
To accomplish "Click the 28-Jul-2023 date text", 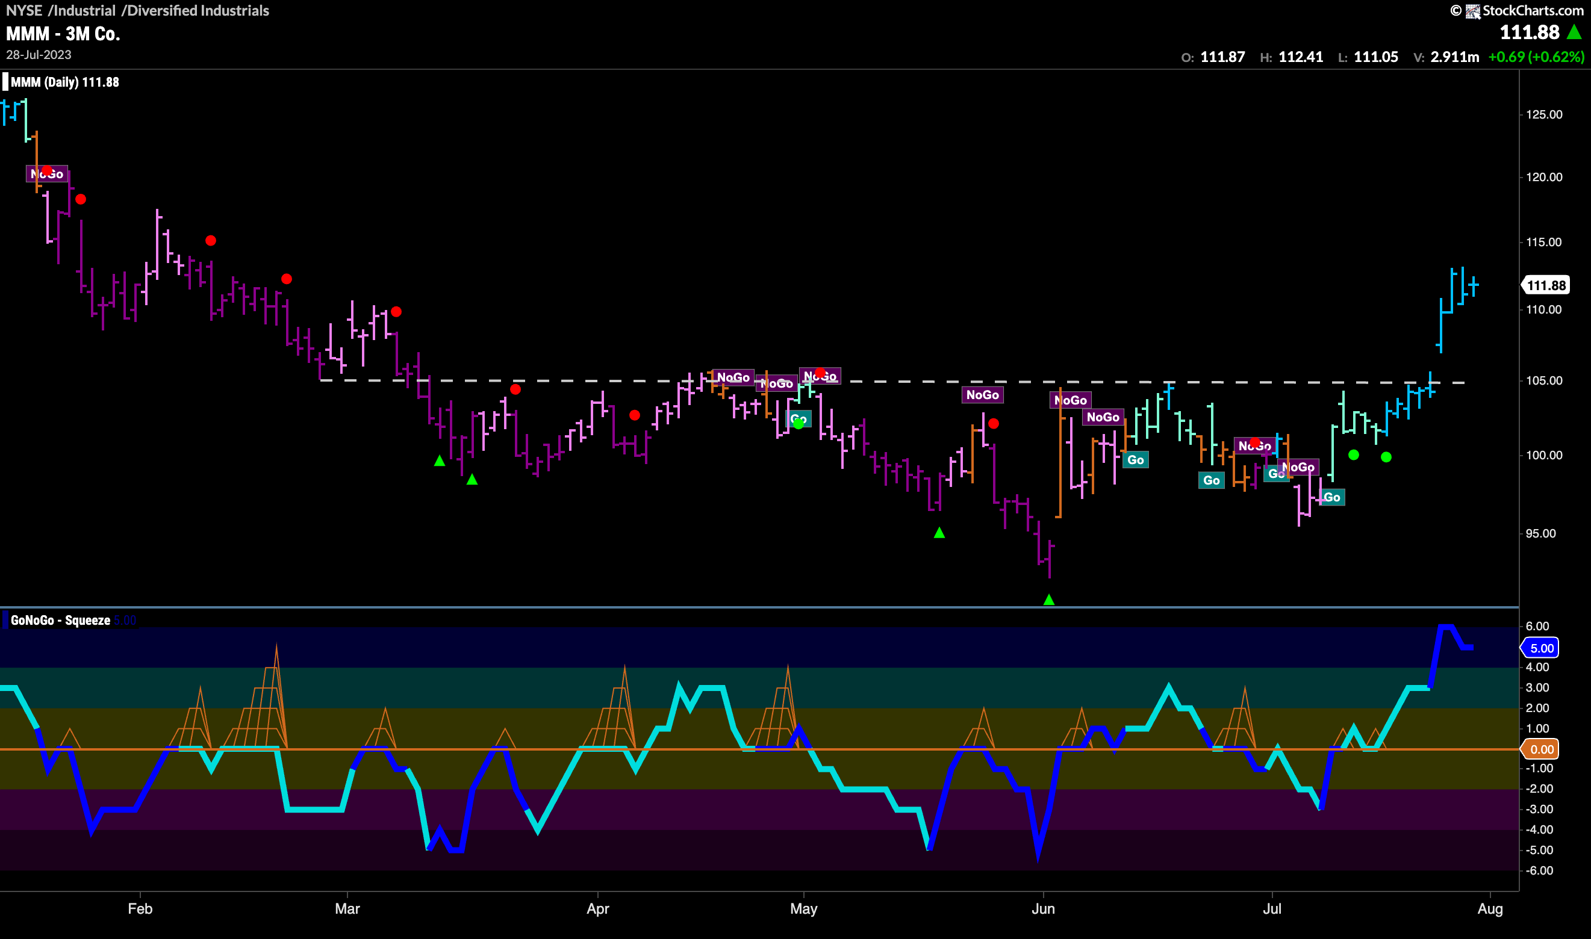I will pyautogui.click(x=39, y=54).
